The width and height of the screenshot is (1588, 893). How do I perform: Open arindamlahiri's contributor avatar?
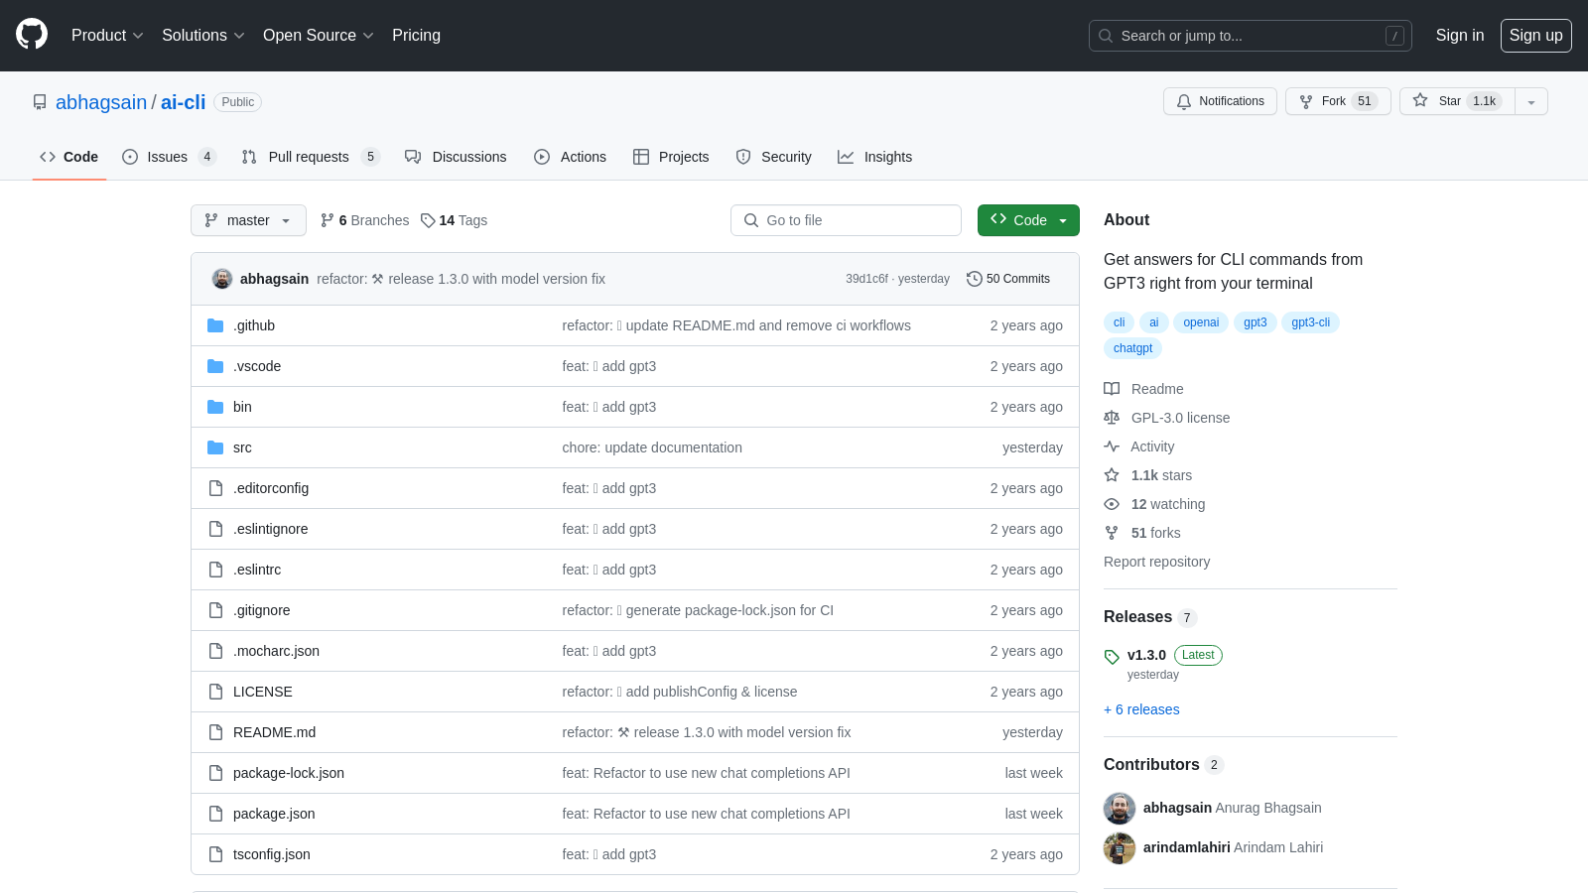click(x=1120, y=848)
